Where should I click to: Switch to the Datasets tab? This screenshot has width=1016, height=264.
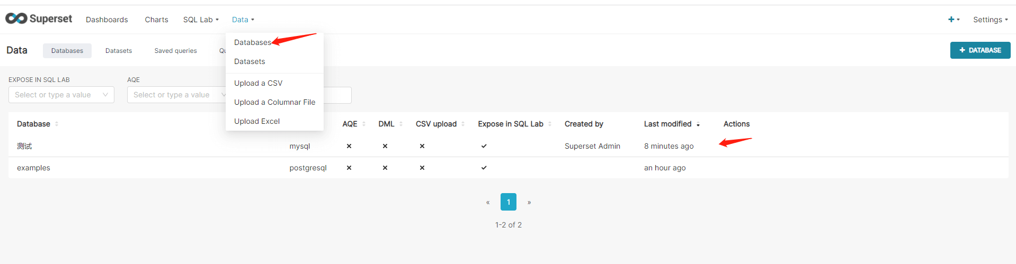pos(119,51)
